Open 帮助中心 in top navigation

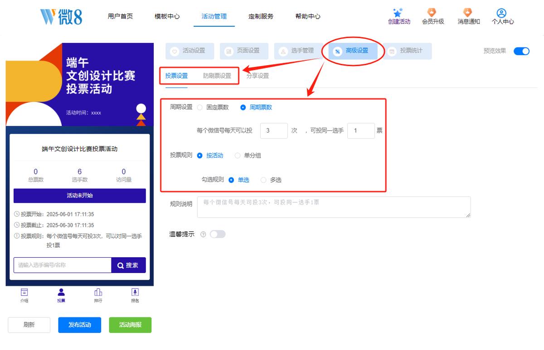point(308,16)
